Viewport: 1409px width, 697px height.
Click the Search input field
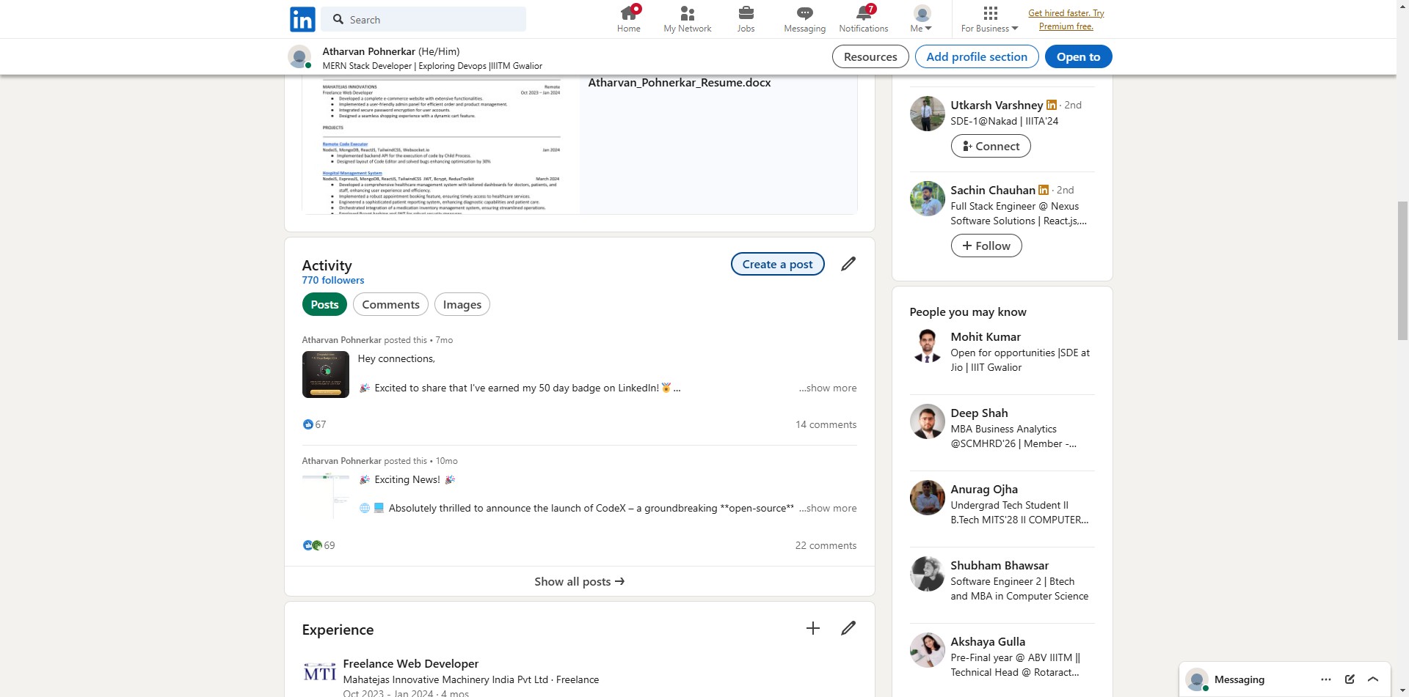coord(425,19)
